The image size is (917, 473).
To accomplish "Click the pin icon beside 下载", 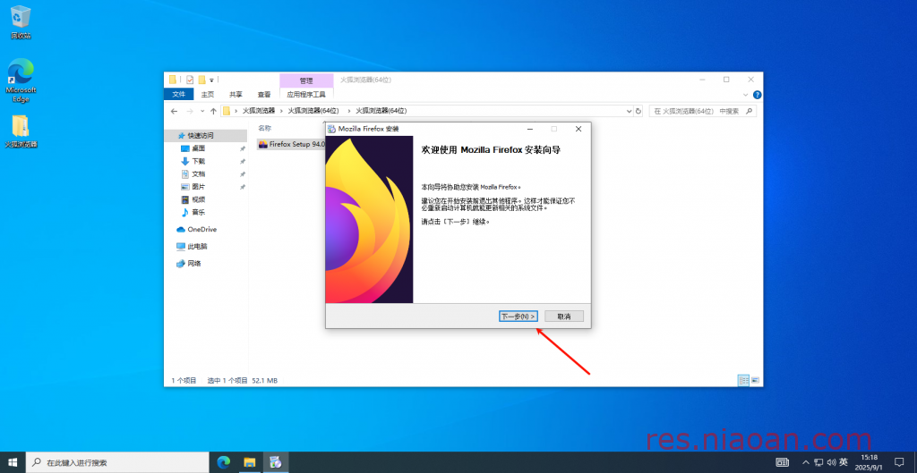I will [242, 161].
